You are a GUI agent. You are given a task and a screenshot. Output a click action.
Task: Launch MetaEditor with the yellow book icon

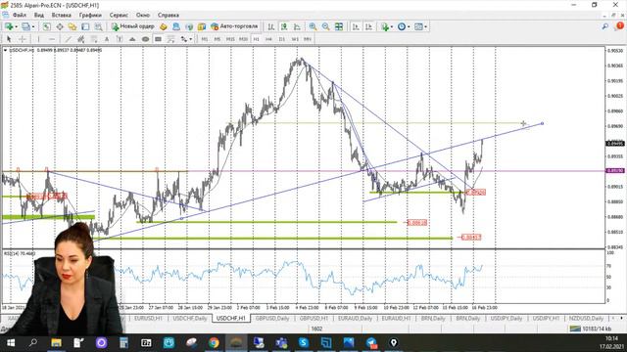(x=164, y=26)
